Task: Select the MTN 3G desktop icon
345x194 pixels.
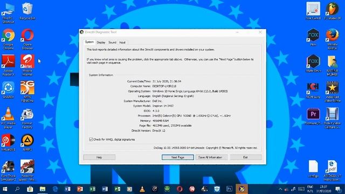Action: click(27, 92)
